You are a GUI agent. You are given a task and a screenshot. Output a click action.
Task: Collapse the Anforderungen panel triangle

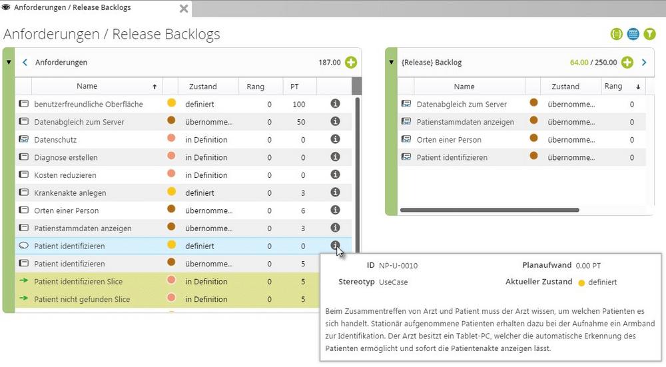tap(9, 63)
